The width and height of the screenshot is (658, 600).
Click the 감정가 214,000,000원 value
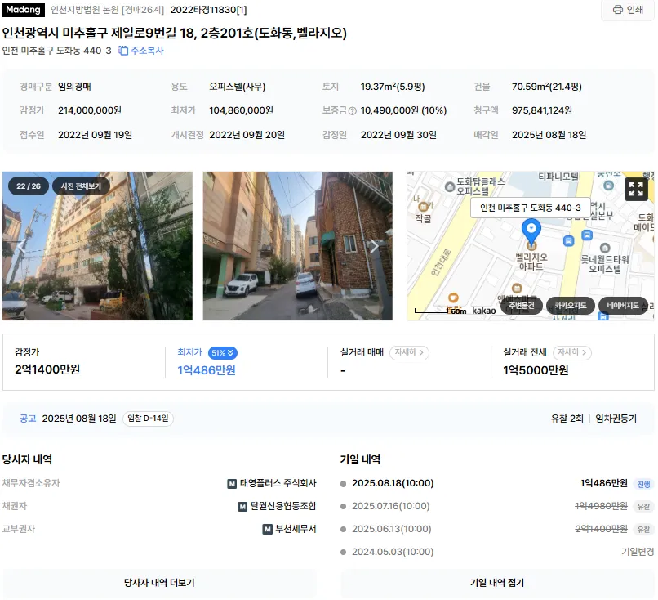pyautogui.click(x=90, y=110)
